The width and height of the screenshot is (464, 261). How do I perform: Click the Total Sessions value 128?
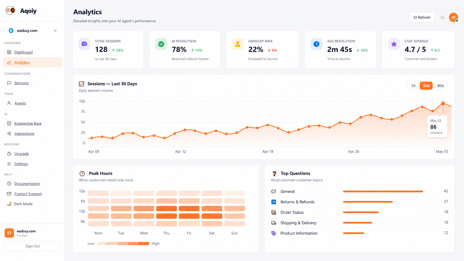(101, 50)
